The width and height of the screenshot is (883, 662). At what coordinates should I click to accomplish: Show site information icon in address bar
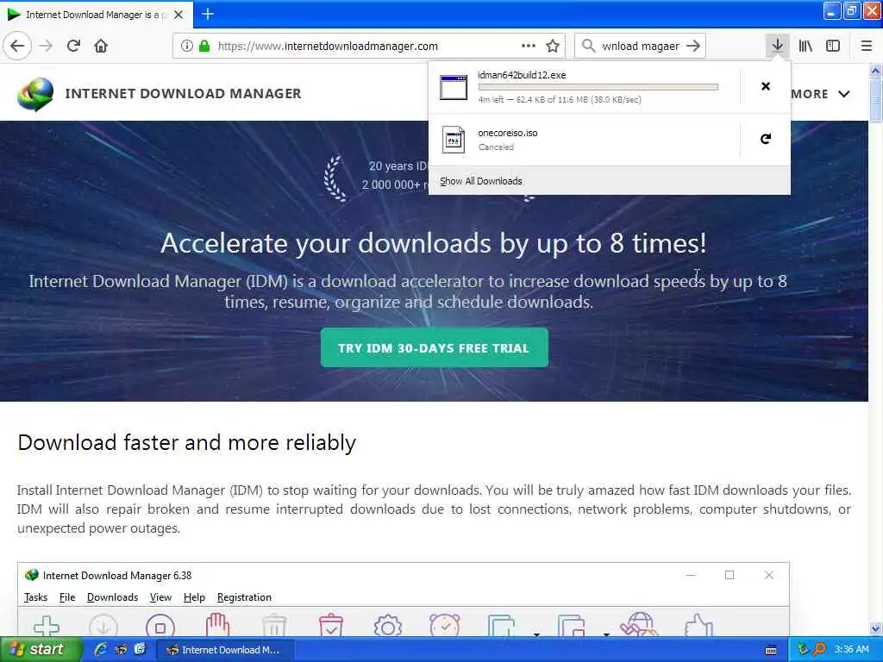click(x=186, y=47)
